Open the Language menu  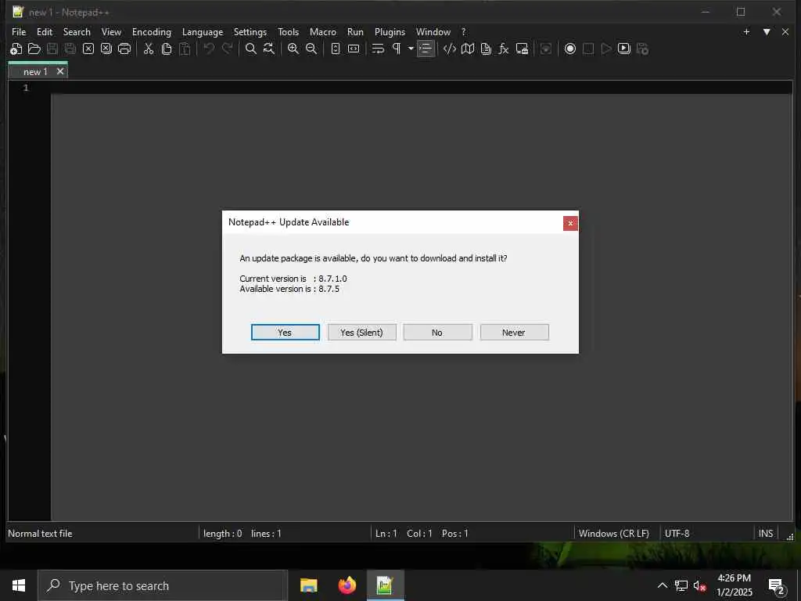click(203, 31)
